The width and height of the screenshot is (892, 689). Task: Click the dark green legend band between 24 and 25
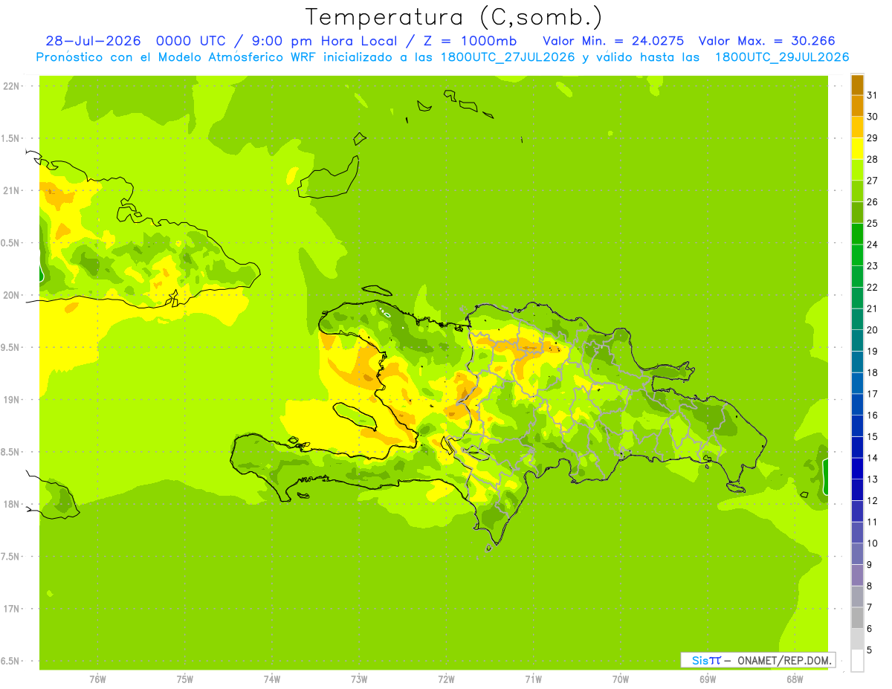click(x=857, y=234)
